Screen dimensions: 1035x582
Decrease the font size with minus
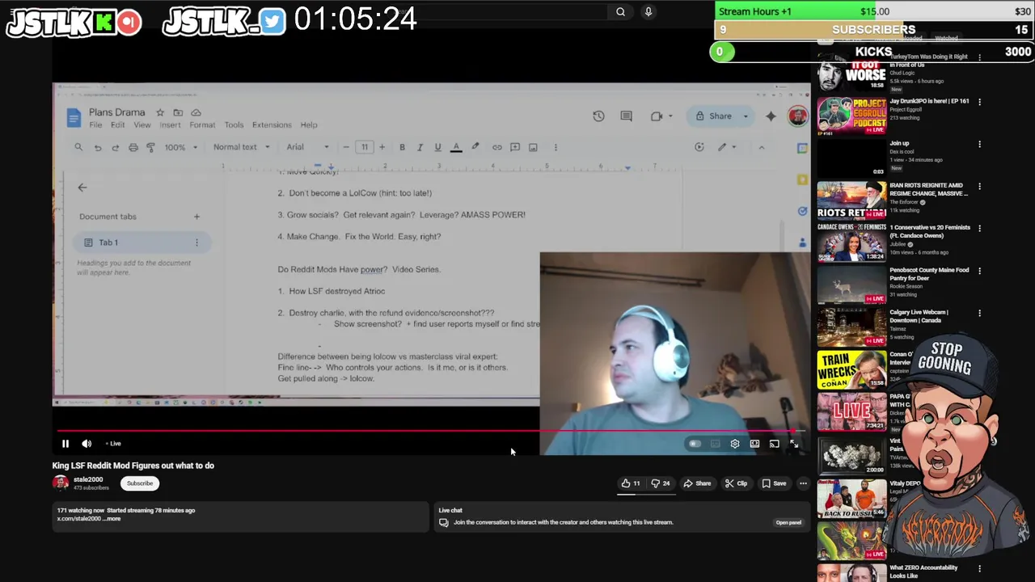point(346,147)
